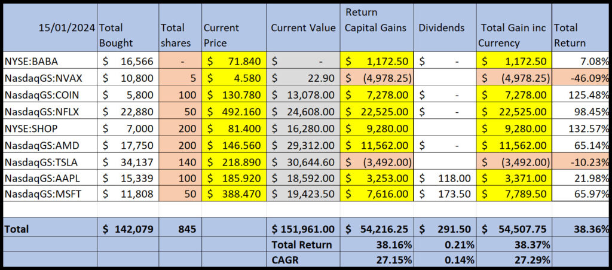Image resolution: width=612 pixels, height=270 pixels.
Task: Click COIN total shares cell 100
Action: click(180, 94)
